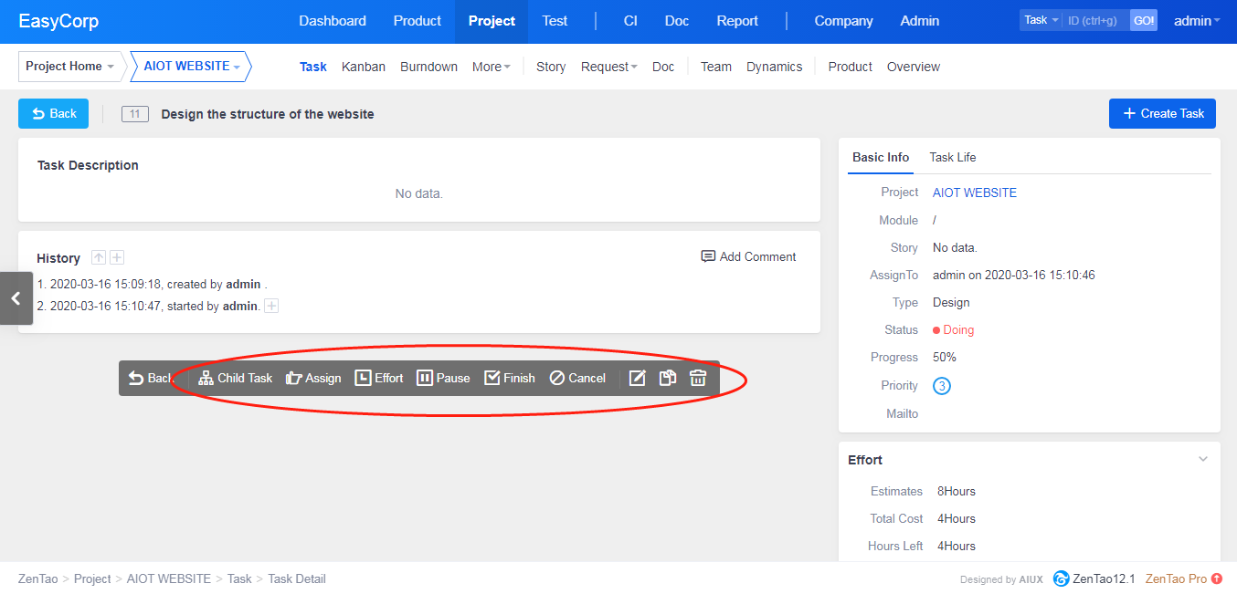Click the Create Task button

(x=1162, y=113)
